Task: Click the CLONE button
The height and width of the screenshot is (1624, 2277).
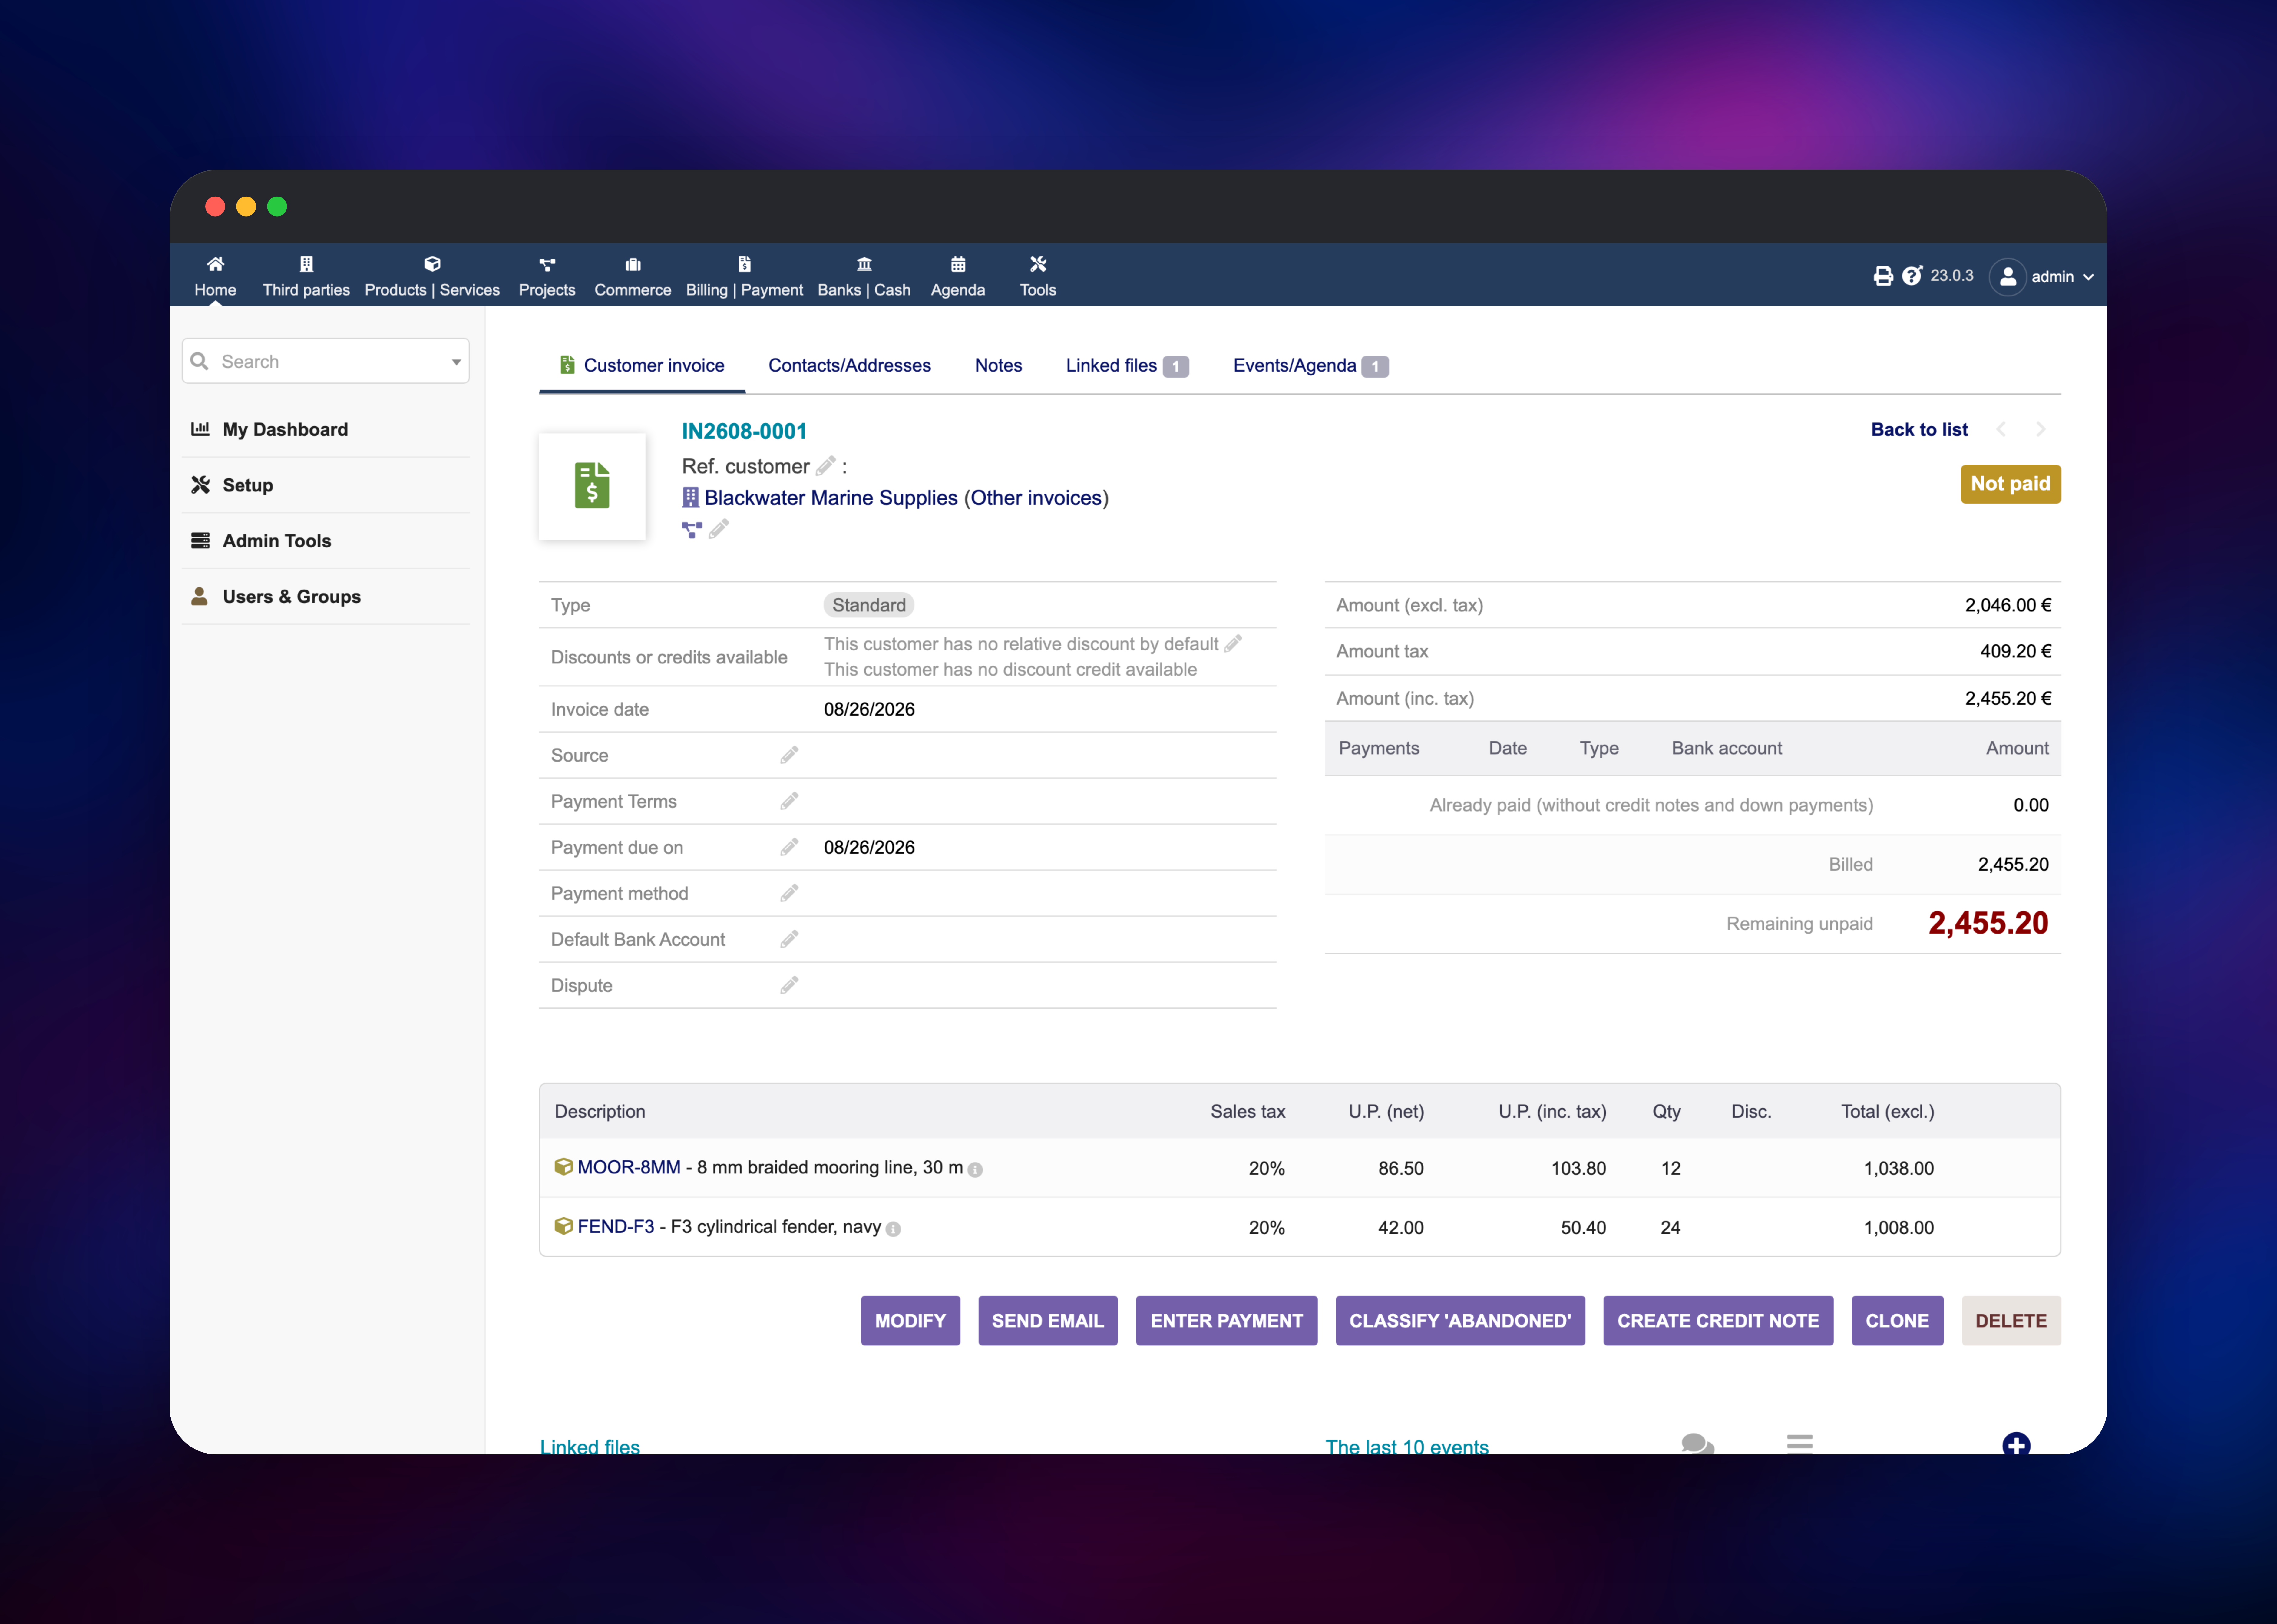Action: (x=1897, y=1321)
